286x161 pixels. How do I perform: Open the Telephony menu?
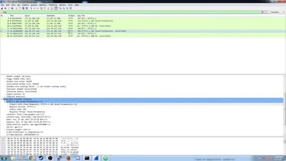coord(53,5)
